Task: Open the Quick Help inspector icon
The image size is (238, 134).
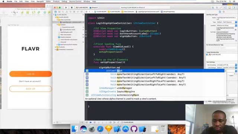Action: click(x=224, y=12)
